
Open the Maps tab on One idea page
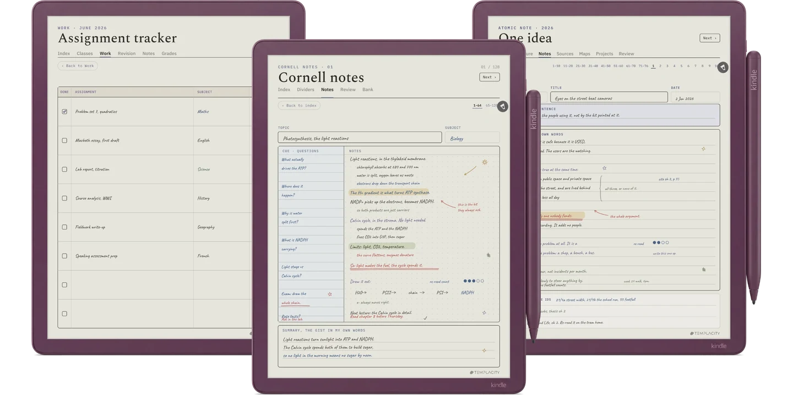click(x=585, y=54)
